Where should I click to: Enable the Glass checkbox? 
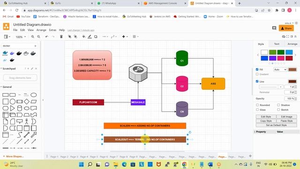click(257, 109)
